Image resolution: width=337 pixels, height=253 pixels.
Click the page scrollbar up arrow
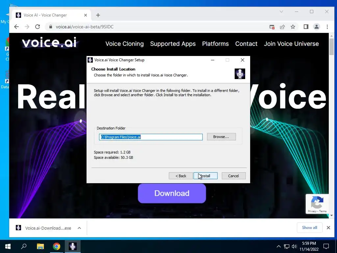tap(331, 36)
